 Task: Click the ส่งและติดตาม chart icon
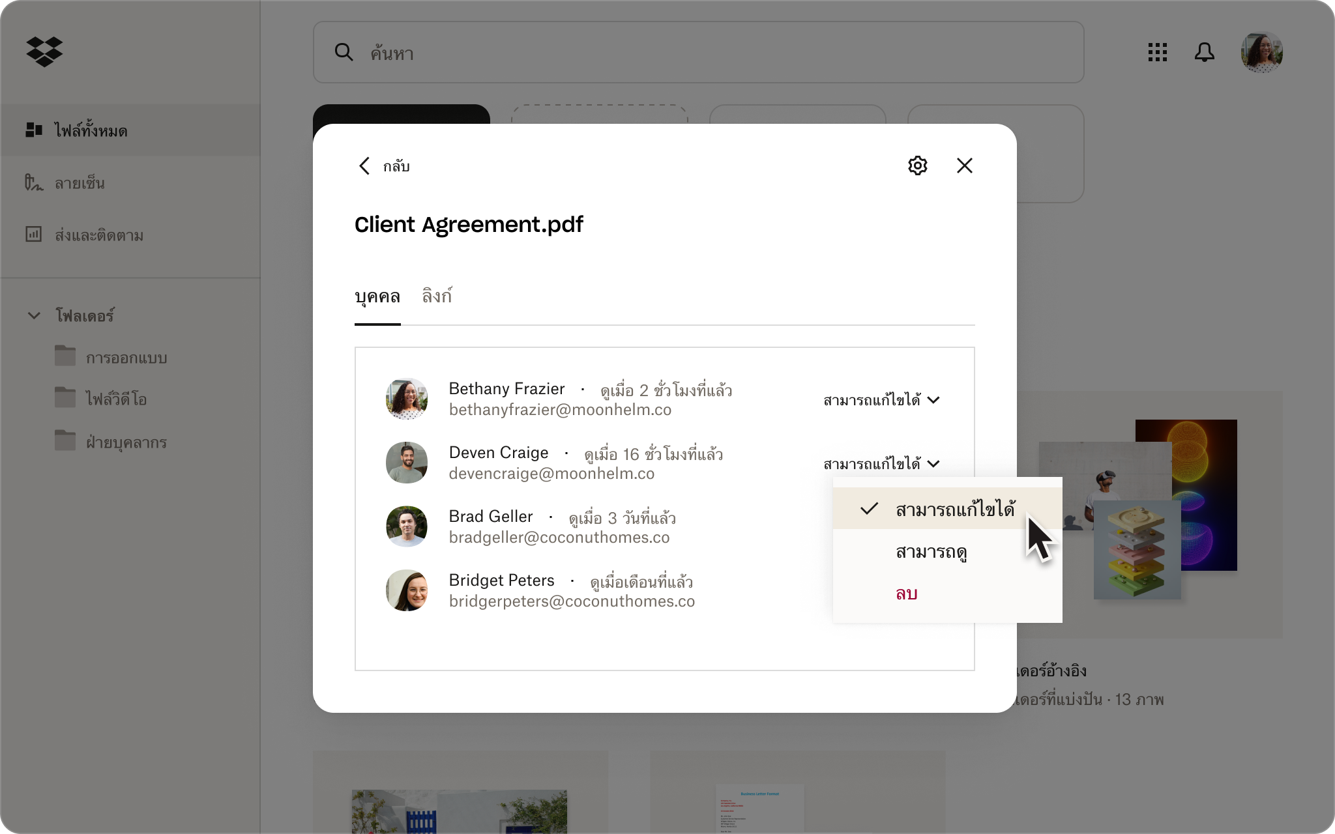pyautogui.click(x=34, y=234)
